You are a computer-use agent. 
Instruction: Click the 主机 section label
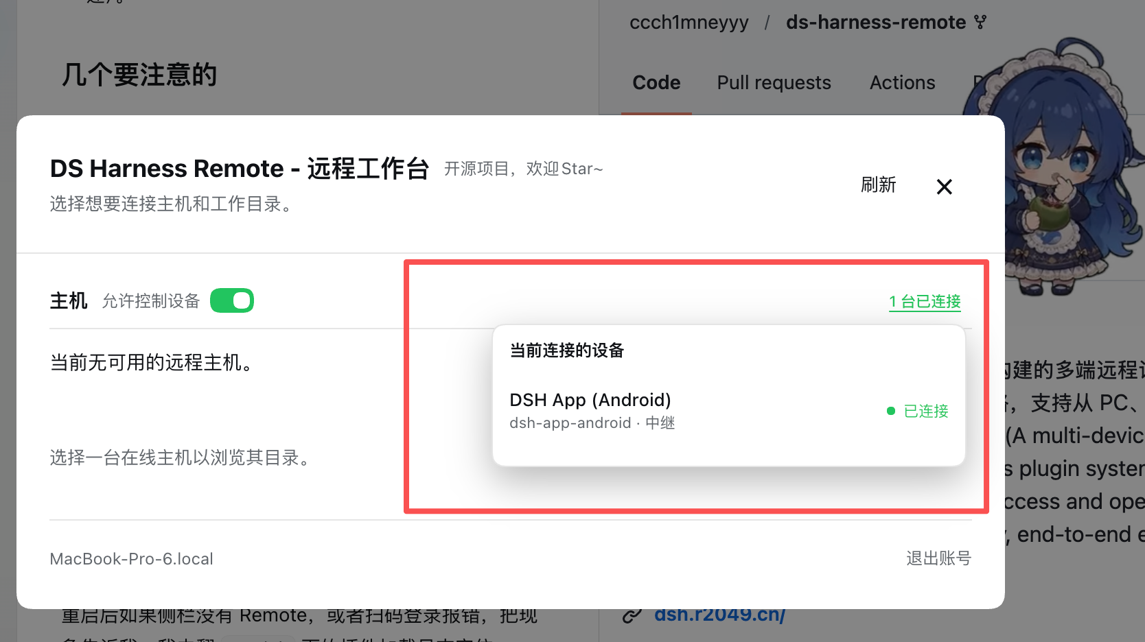[69, 300]
